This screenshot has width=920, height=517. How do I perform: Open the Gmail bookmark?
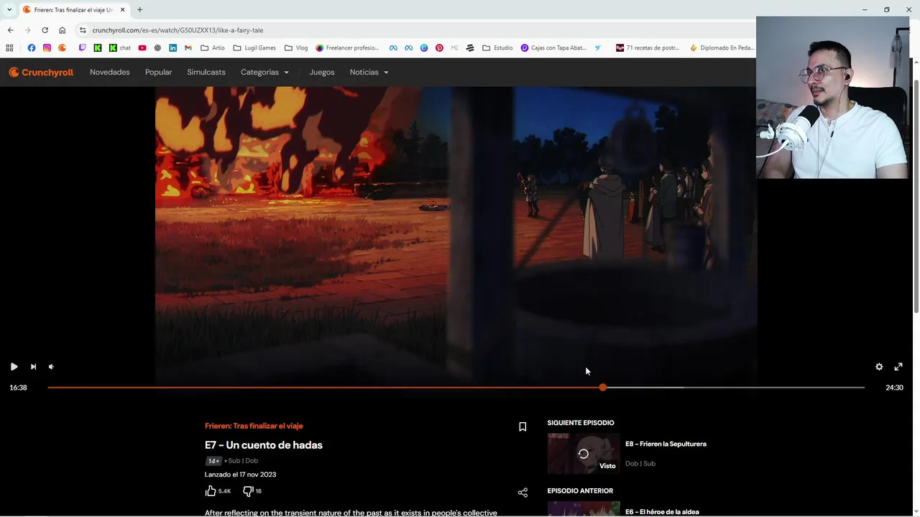coord(188,48)
